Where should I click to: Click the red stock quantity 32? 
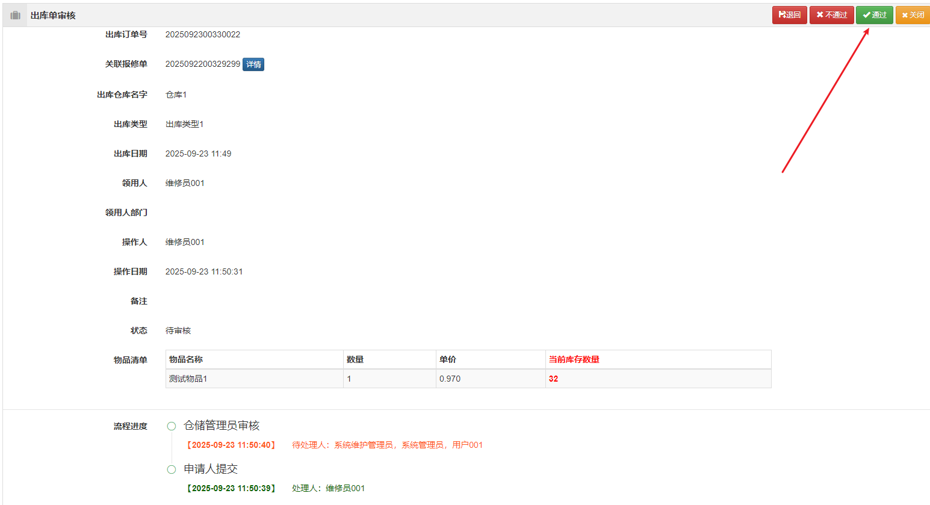pos(554,379)
